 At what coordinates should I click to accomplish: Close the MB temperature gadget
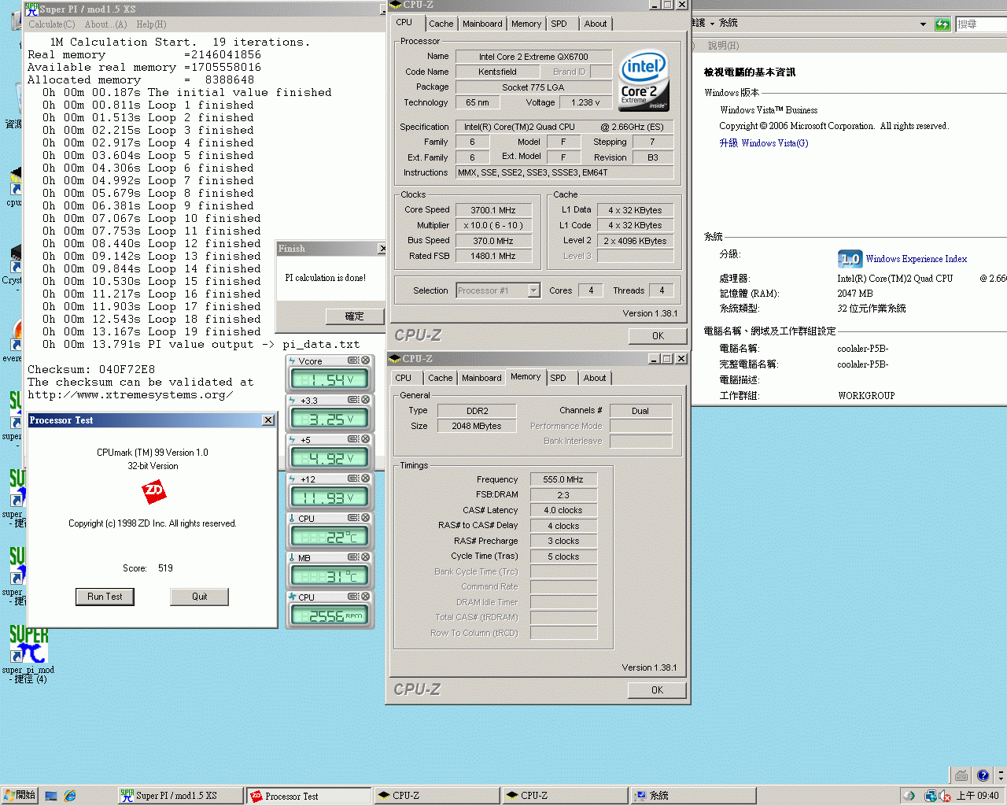[x=366, y=557]
